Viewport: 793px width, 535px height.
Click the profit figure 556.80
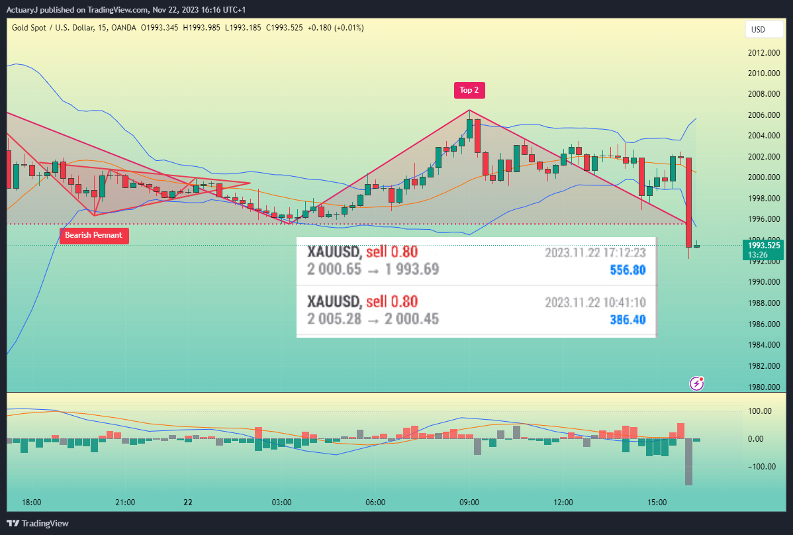pyautogui.click(x=628, y=270)
